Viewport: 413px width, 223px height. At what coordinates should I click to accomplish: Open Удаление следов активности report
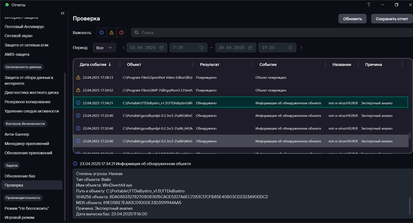pos(32,111)
